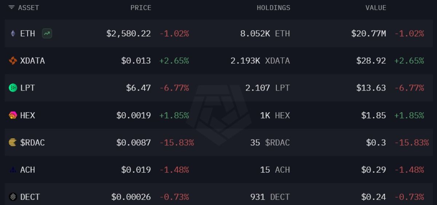The width and height of the screenshot is (437, 205).
Task: Open the green trending chart icon beside ETH
Action: tap(47, 34)
